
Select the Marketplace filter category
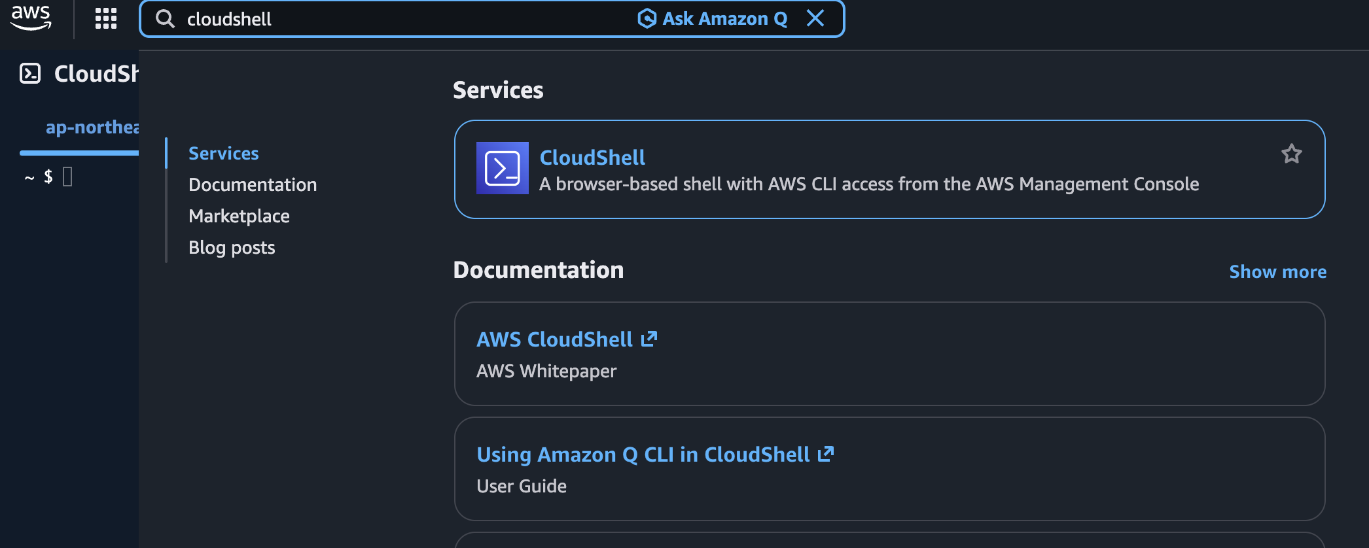pyautogui.click(x=239, y=216)
